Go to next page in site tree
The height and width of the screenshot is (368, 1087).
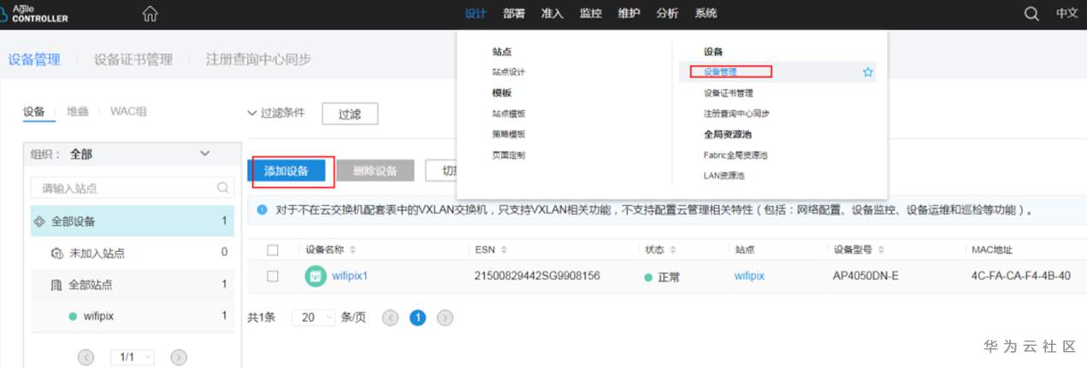(x=179, y=358)
